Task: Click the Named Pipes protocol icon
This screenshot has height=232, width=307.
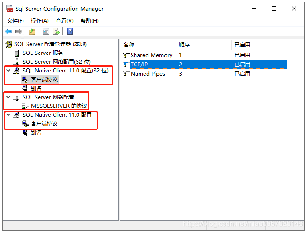Action: click(126, 74)
